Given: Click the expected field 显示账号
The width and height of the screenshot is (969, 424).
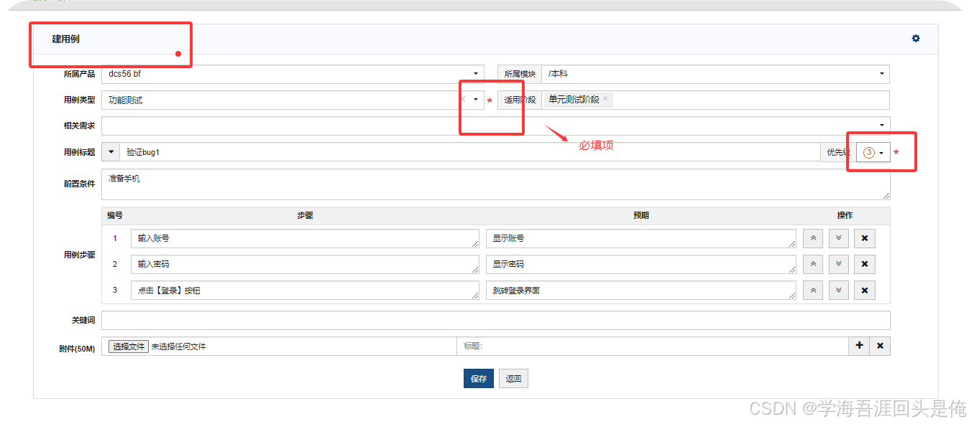Looking at the screenshot, I should coord(641,239).
